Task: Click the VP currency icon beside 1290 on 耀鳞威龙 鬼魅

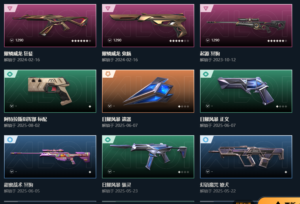Action: [110, 40]
